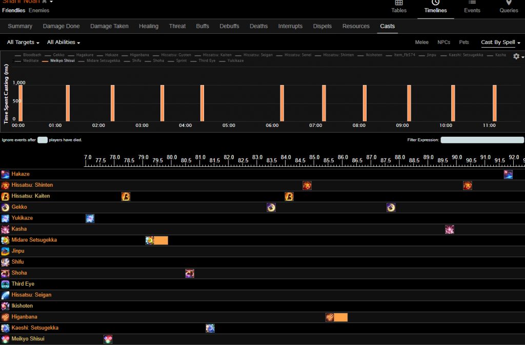The height and width of the screenshot is (345, 525).
Task: Open the Damage Taken tab
Action: 109,26
